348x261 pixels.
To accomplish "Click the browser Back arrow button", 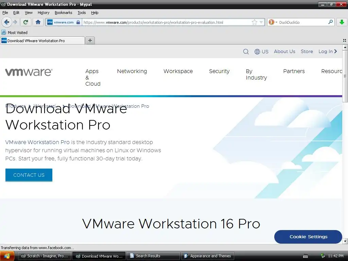I will point(7,22).
